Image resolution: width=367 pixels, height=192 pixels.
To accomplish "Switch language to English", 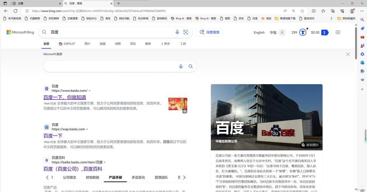I will 259,33.
